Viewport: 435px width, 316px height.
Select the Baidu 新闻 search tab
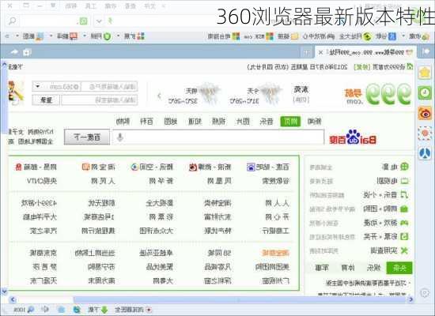coord(314,121)
